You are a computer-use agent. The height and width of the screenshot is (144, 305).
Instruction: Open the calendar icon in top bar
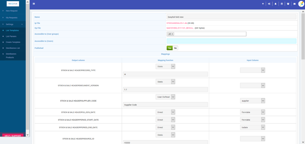coord(282,4)
